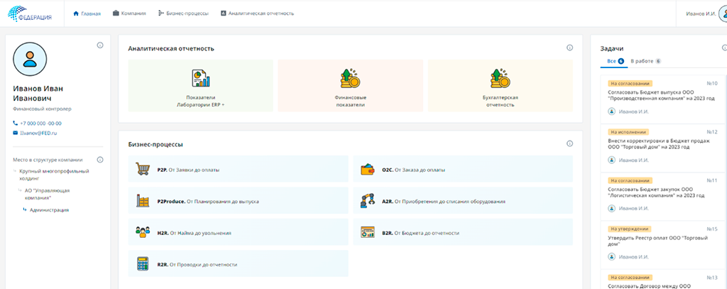Switch to the В работе tasks tab
The width and height of the screenshot is (727, 289).
tap(645, 61)
